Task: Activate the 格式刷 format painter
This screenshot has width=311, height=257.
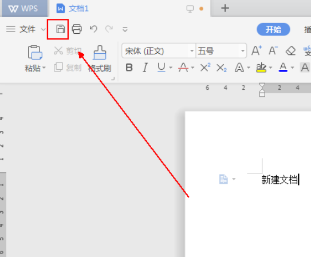Action: (x=100, y=59)
